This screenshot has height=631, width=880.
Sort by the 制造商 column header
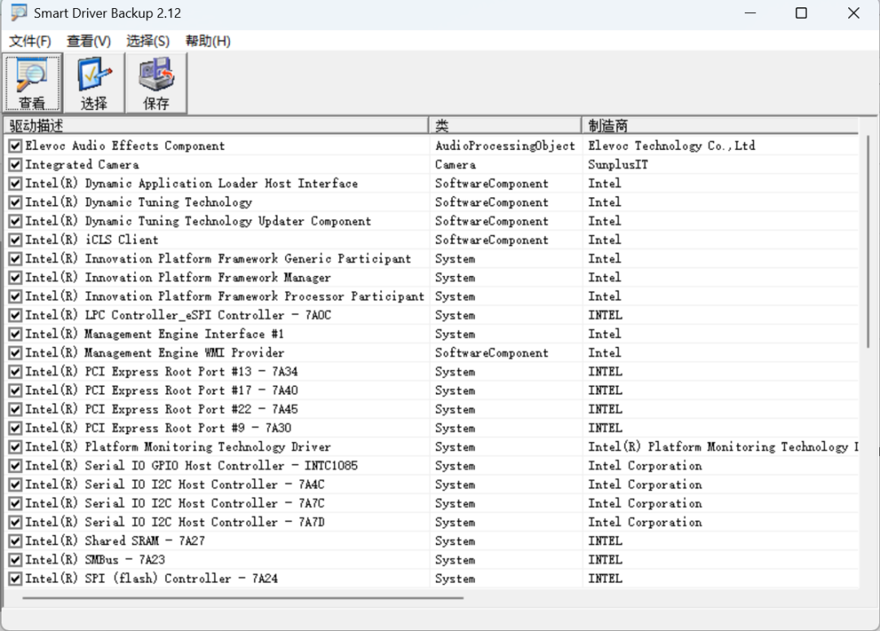[x=720, y=125]
